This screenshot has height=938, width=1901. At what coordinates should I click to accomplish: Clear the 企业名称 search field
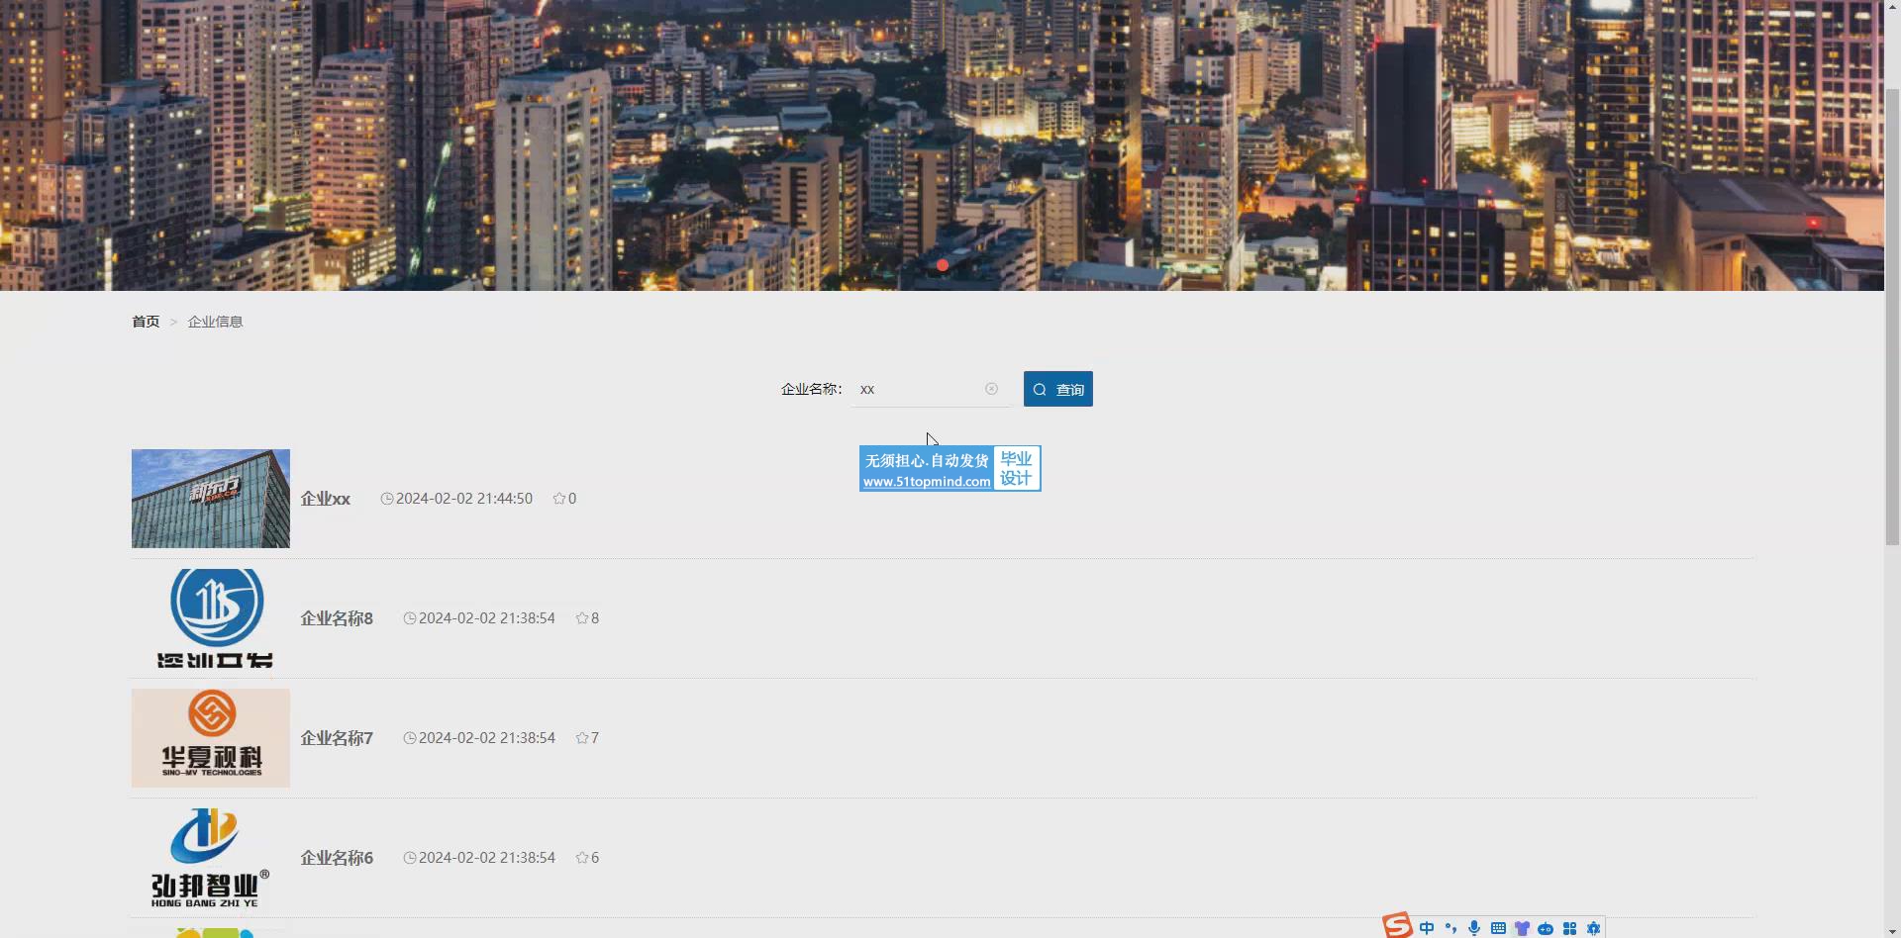tap(991, 389)
